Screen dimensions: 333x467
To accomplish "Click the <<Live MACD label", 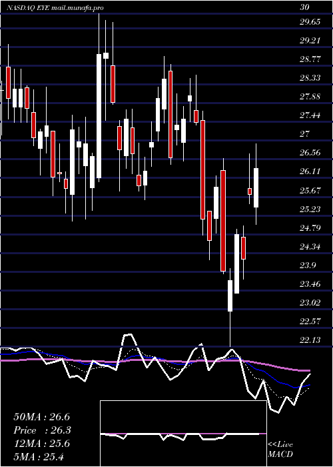I will click(x=280, y=450).
